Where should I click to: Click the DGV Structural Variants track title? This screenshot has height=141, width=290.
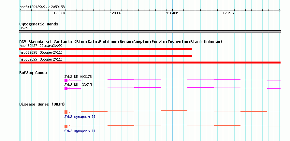point(121,42)
